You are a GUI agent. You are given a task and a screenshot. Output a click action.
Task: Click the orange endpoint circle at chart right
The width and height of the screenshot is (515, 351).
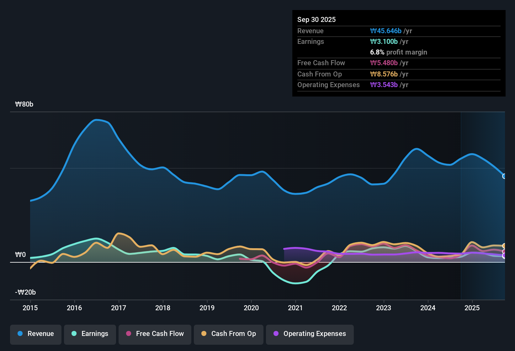click(504, 245)
